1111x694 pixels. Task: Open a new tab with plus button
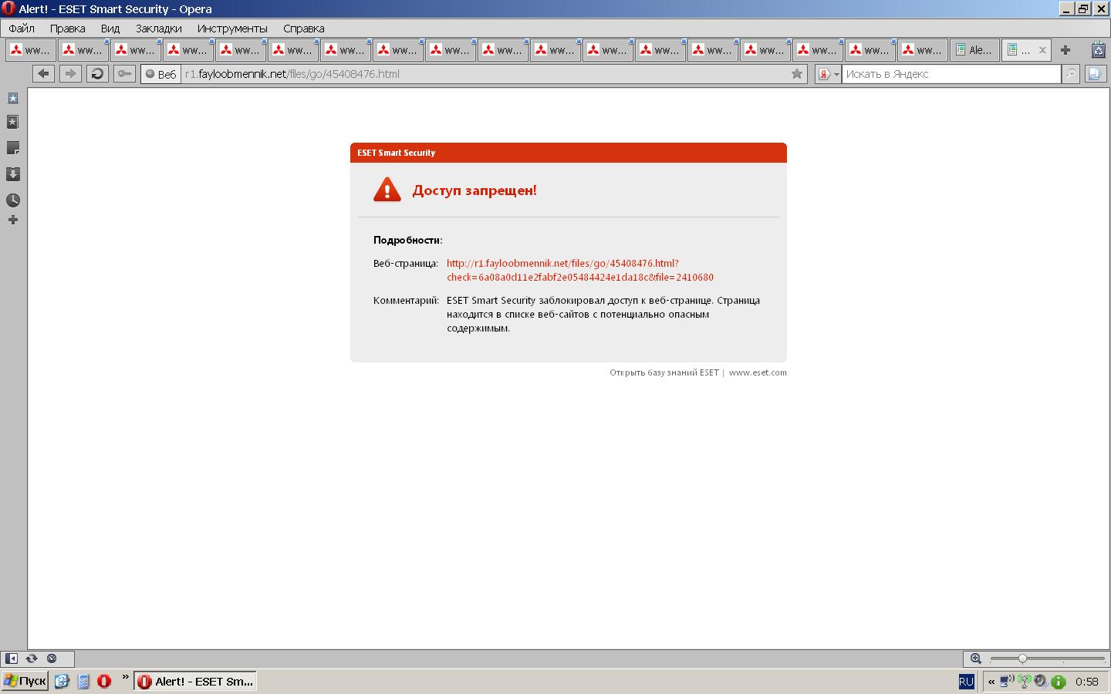[1065, 50]
